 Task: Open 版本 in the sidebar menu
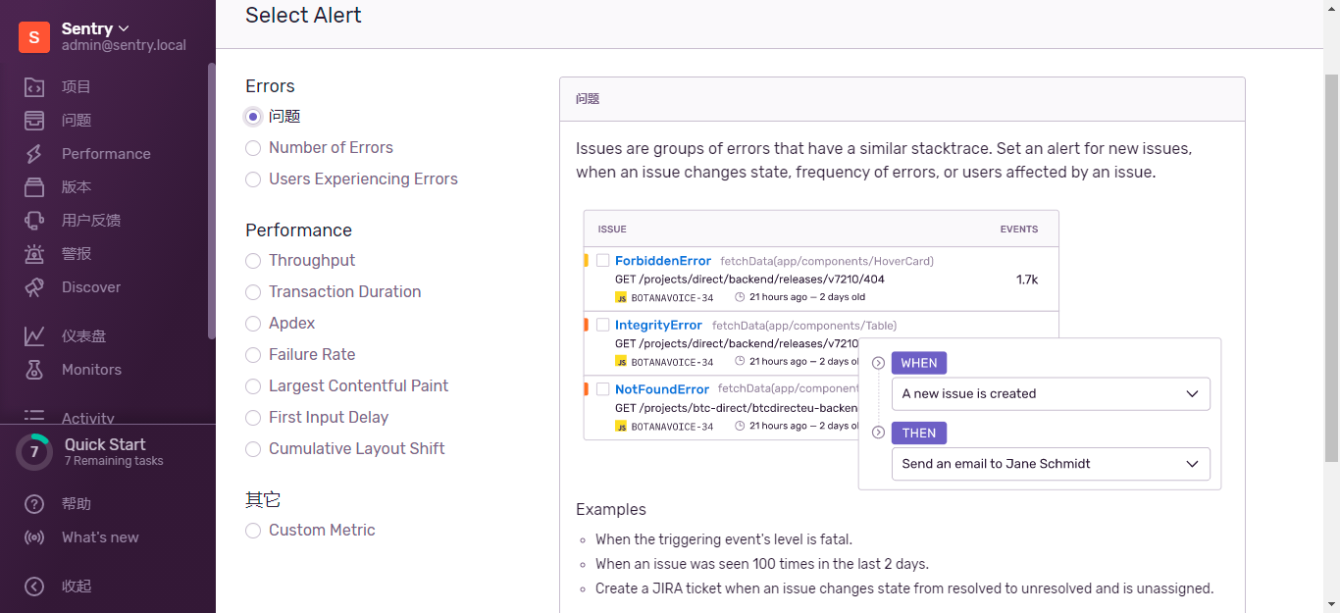click(77, 187)
